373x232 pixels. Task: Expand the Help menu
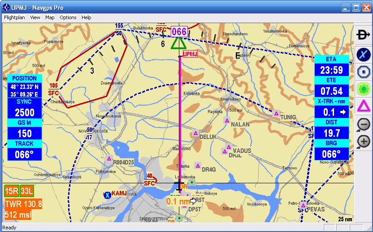pyautogui.click(x=87, y=17)
